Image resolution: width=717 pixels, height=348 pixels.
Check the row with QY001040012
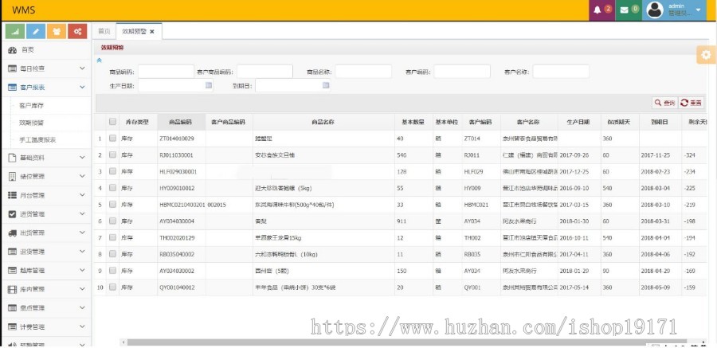(x=112, y=287)
